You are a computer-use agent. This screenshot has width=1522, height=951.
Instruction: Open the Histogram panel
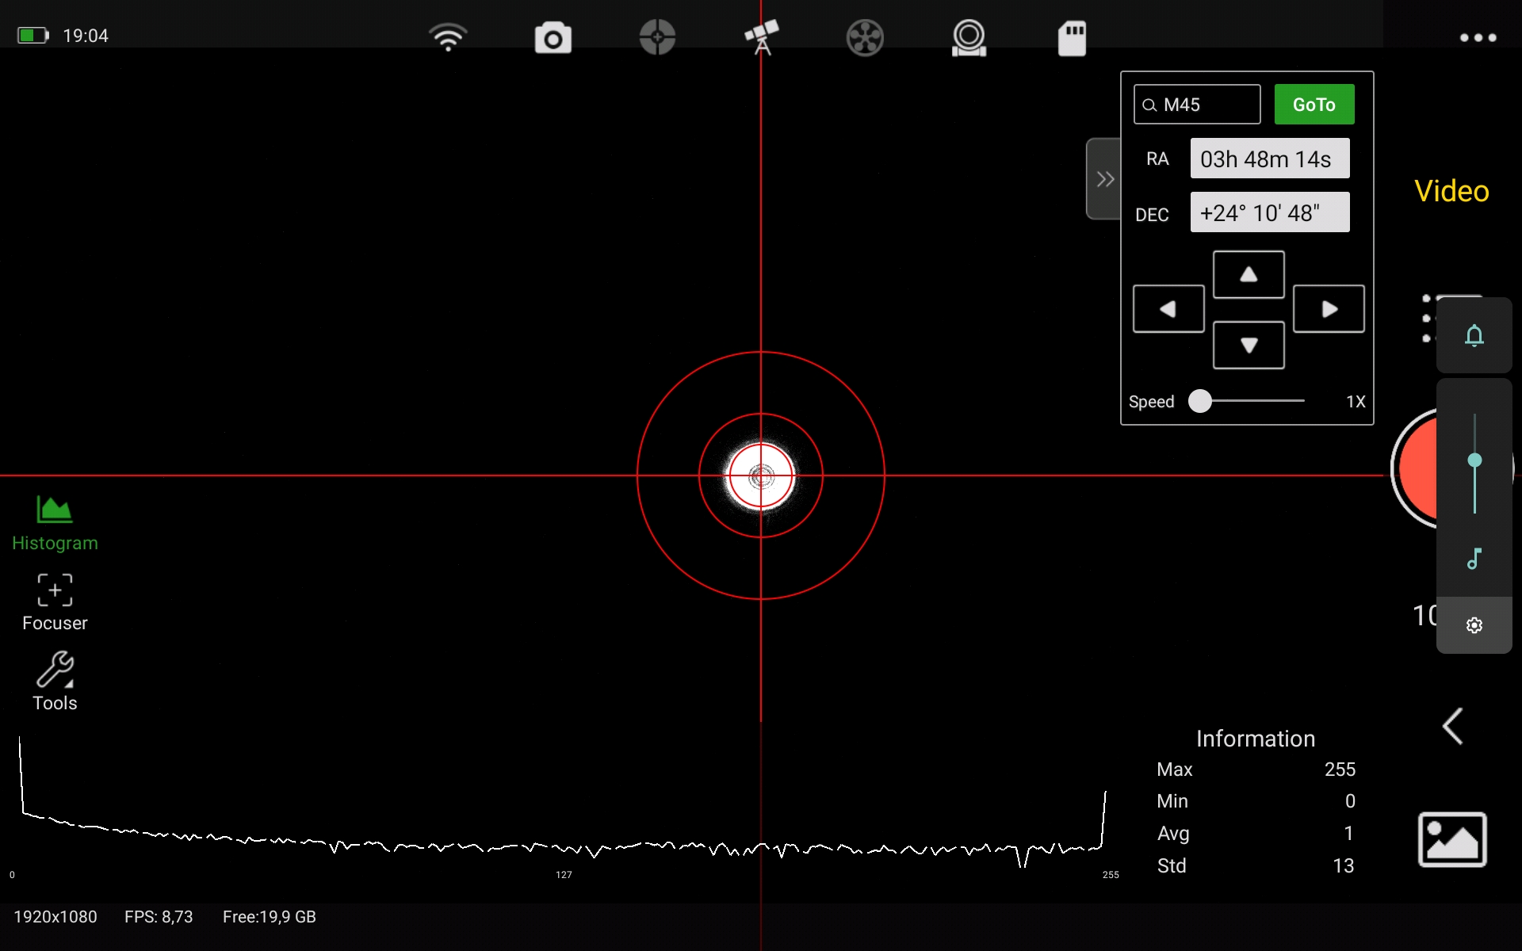coord(54,521)
